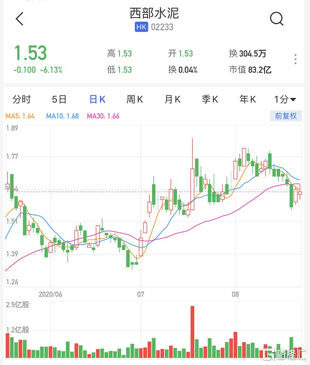Tap the 高 1.53 high value
This screenshot has height=365, width=310.
(119, 53)
